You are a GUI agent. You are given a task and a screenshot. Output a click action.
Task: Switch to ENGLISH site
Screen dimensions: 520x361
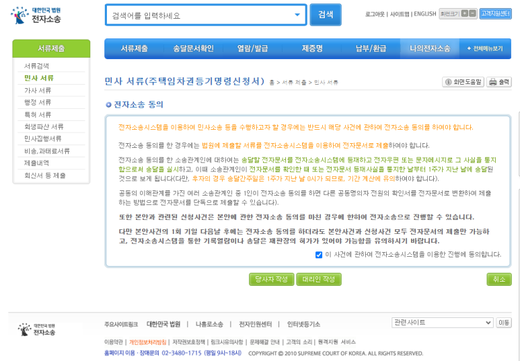tap(425, 14)
